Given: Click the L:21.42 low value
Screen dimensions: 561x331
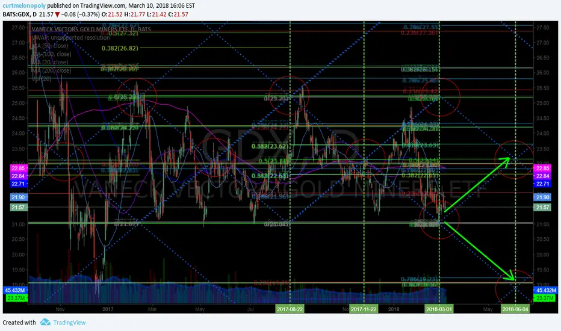Looking at the screenshot, I should pyautogui.click(x=157, y=14).
